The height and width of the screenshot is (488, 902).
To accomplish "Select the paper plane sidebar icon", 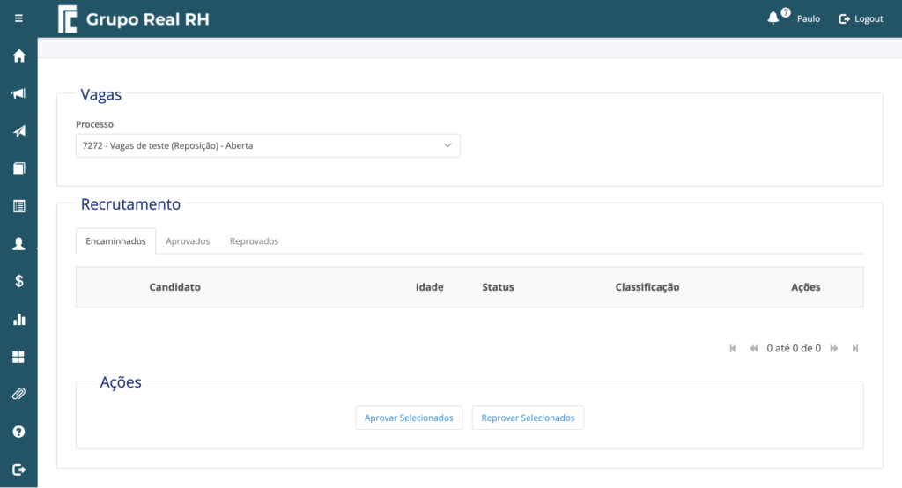I will 19,131.
